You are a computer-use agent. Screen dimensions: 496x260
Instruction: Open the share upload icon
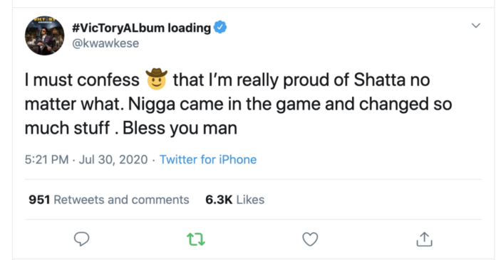pyautogui.click(x=424, y=239)
